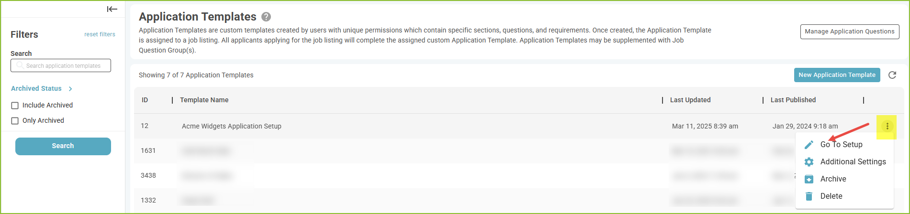Click the reset filters link

click(x=100, y=34)
